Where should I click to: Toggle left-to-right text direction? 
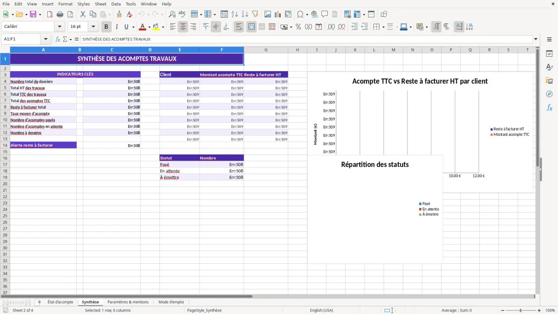coord(436,27)
